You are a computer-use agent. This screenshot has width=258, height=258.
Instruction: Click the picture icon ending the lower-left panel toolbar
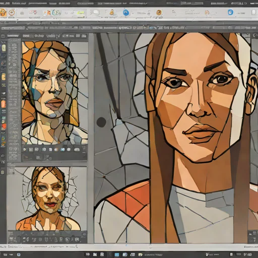point(77,240)
